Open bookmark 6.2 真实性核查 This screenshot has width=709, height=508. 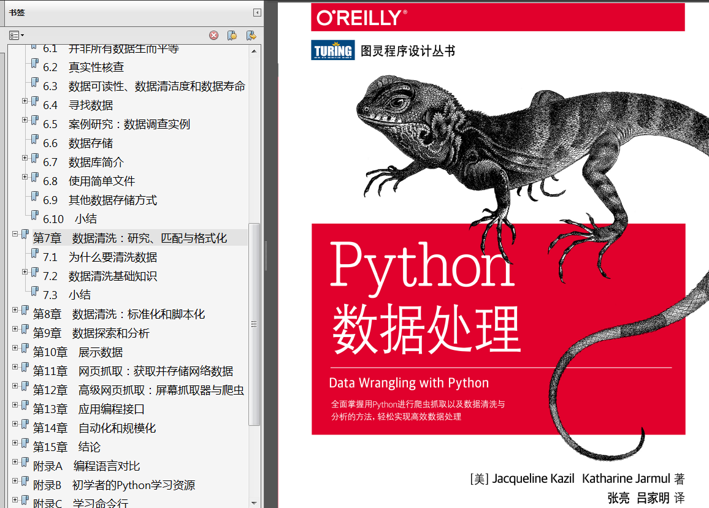pos(83,67)
